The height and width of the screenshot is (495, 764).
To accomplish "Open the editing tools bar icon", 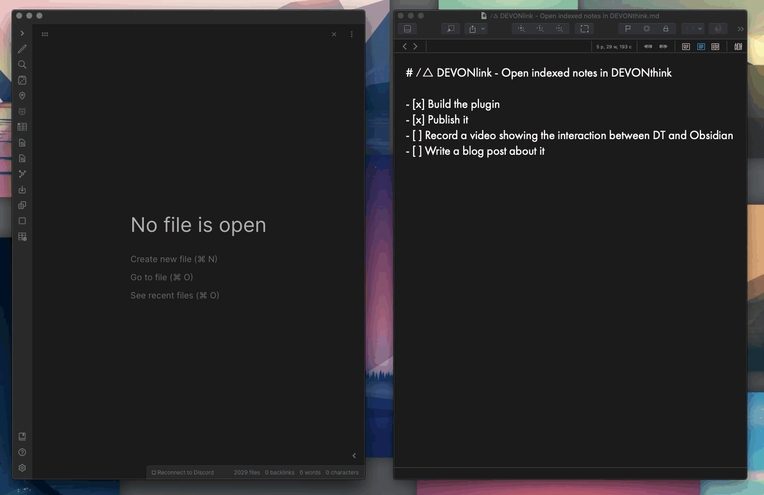I will click(738, 46).
